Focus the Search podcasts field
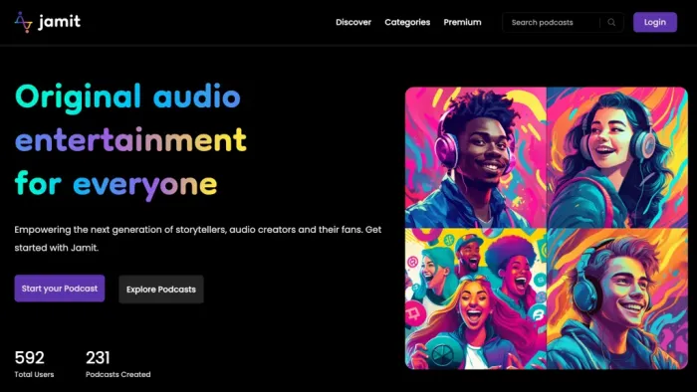This screenshot has width=697, height=392. (552, 22)
